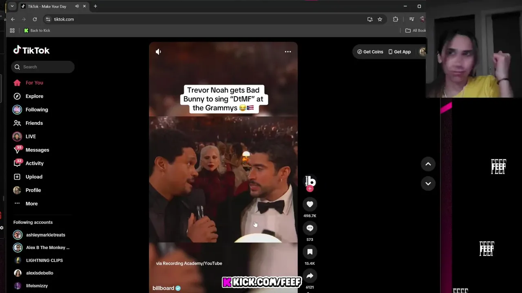
Task: Click the via Recording Academy/YouTube credit
Action: tap(189, 263)
